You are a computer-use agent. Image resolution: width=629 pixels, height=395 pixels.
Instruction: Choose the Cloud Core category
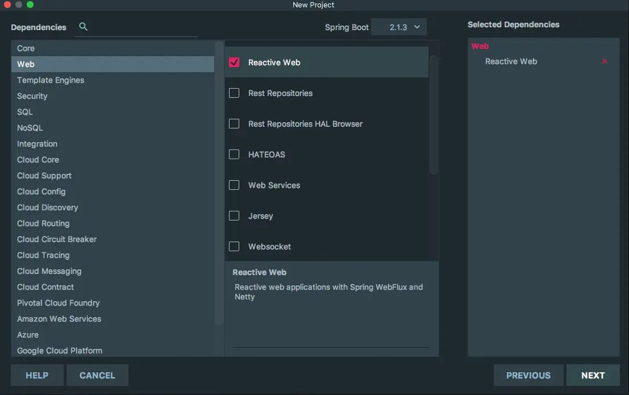pyautogui.click(x=113, y=160)
